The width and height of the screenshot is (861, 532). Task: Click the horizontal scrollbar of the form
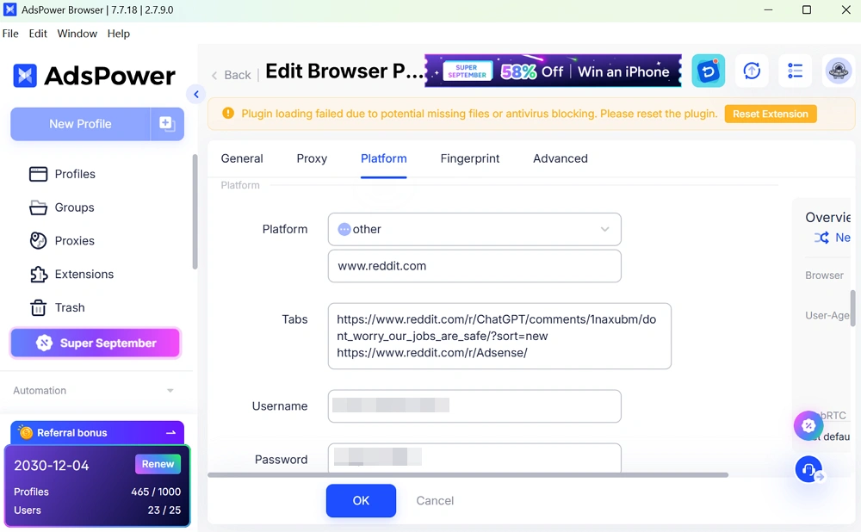[468, 475]
